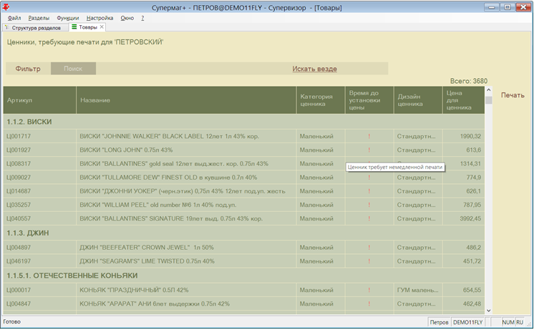Click the Поиск button
Screen dimensions: 534x330
click(x=73, y=69)
